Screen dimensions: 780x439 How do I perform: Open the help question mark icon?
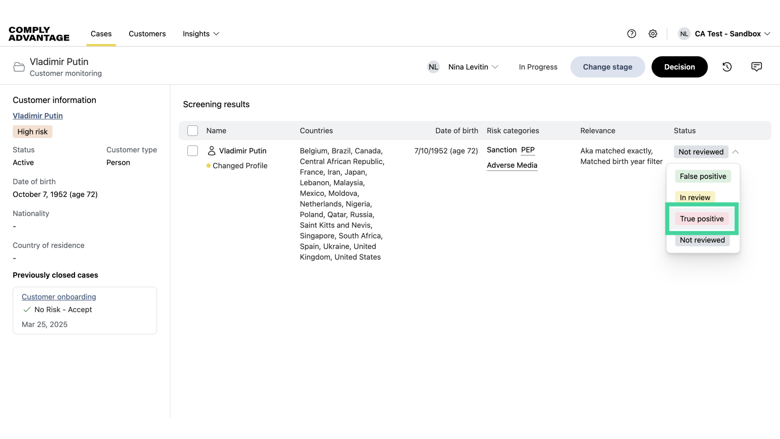coord(631,34)
